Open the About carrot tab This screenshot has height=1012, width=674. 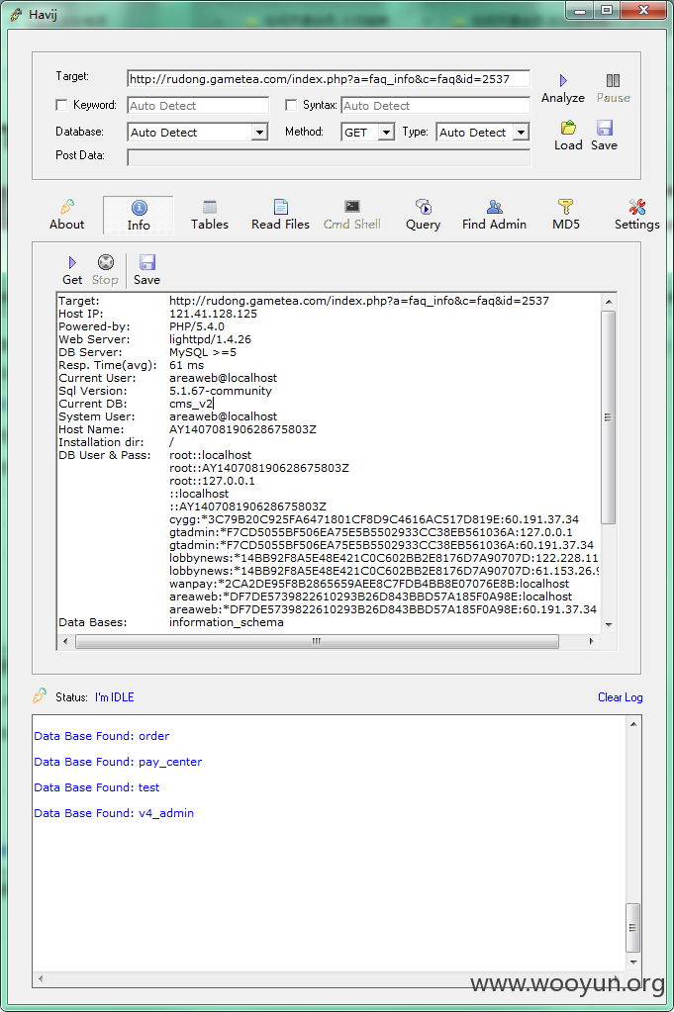pyautogui.click(x=67, y=207)
